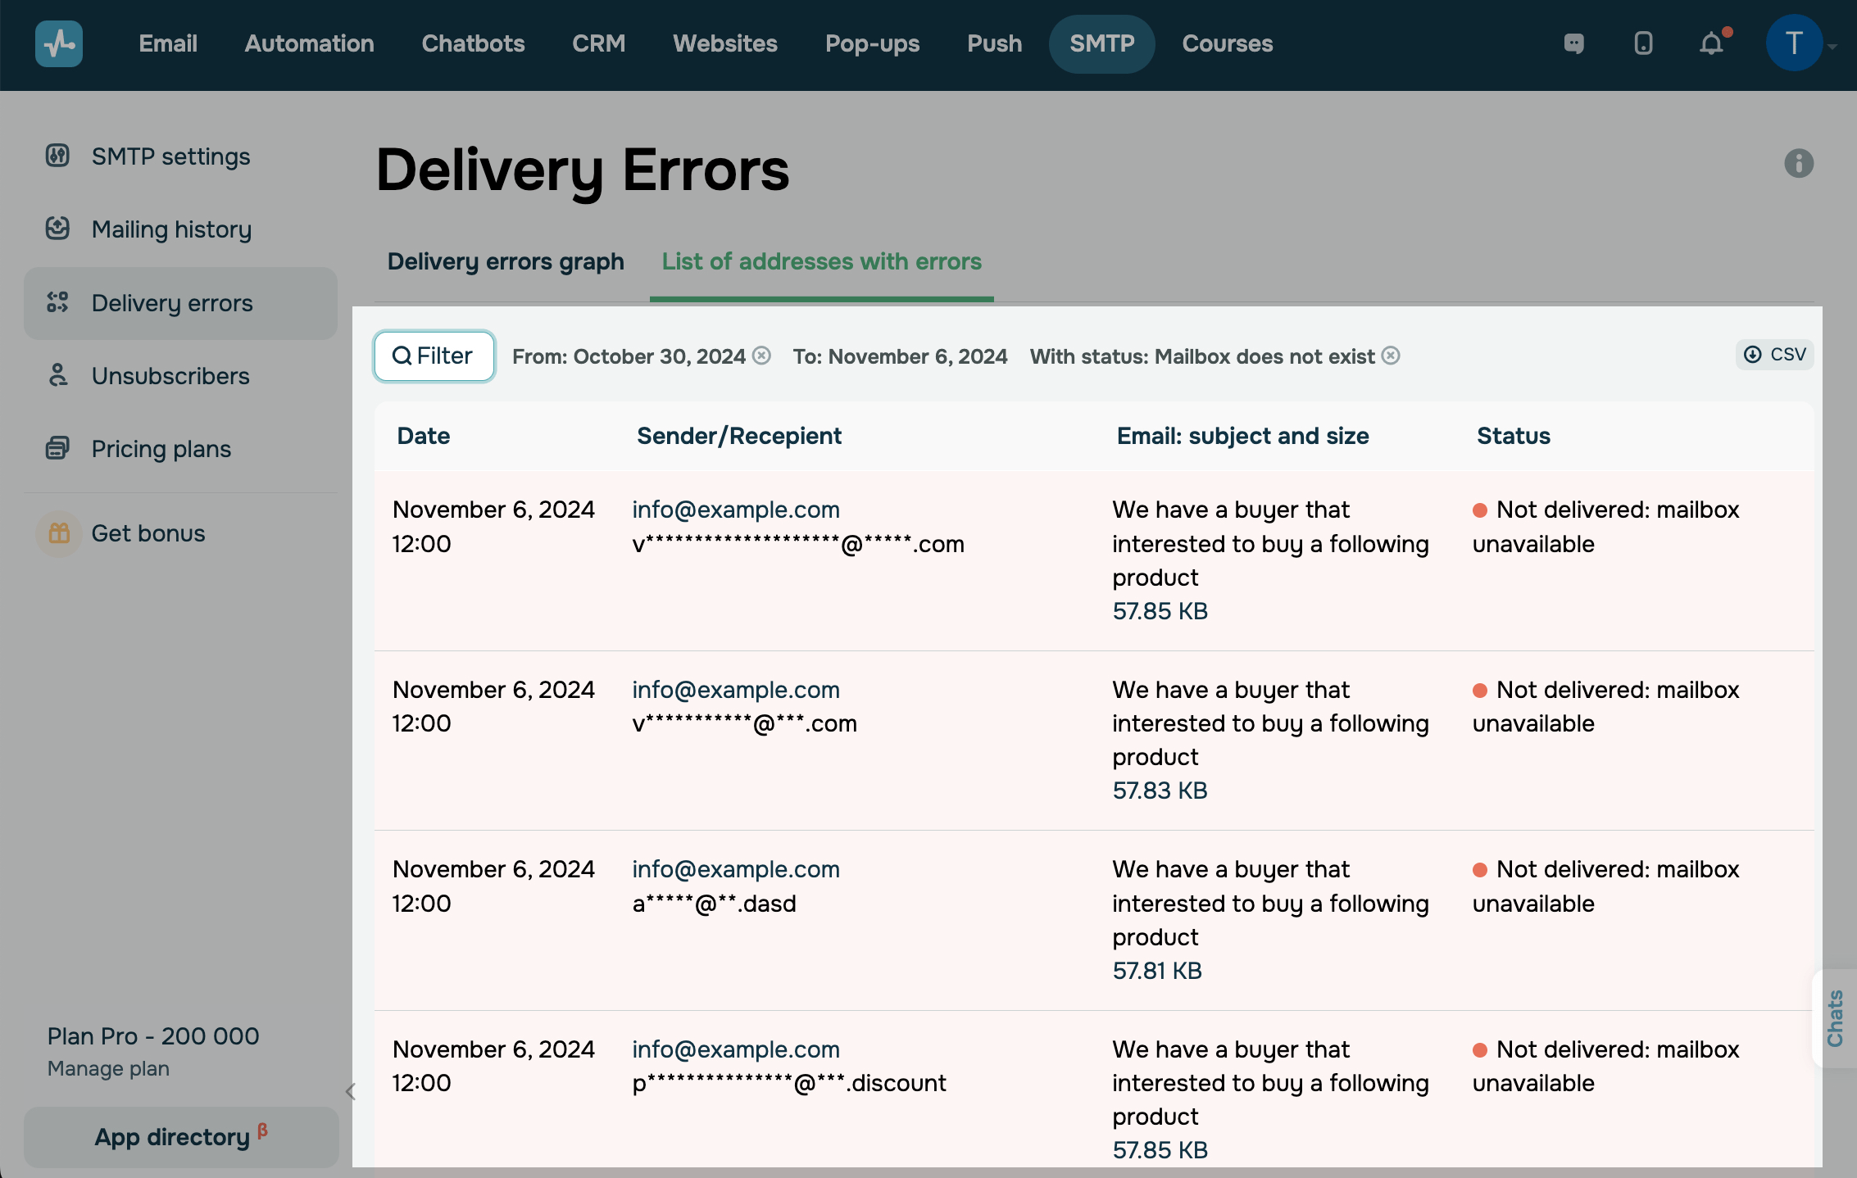Switch to Delivery errors graph tab
1857x1178 pixels.
[506, 261]
